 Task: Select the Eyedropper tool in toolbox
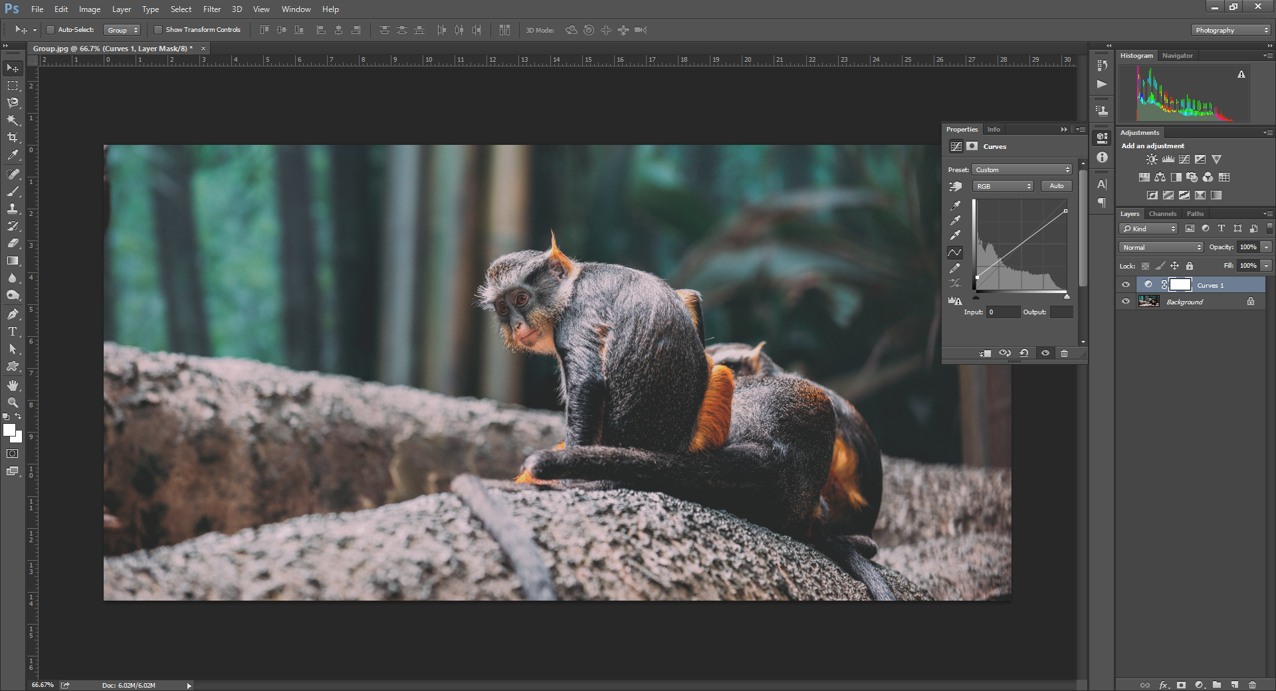(x=13, y=155)
